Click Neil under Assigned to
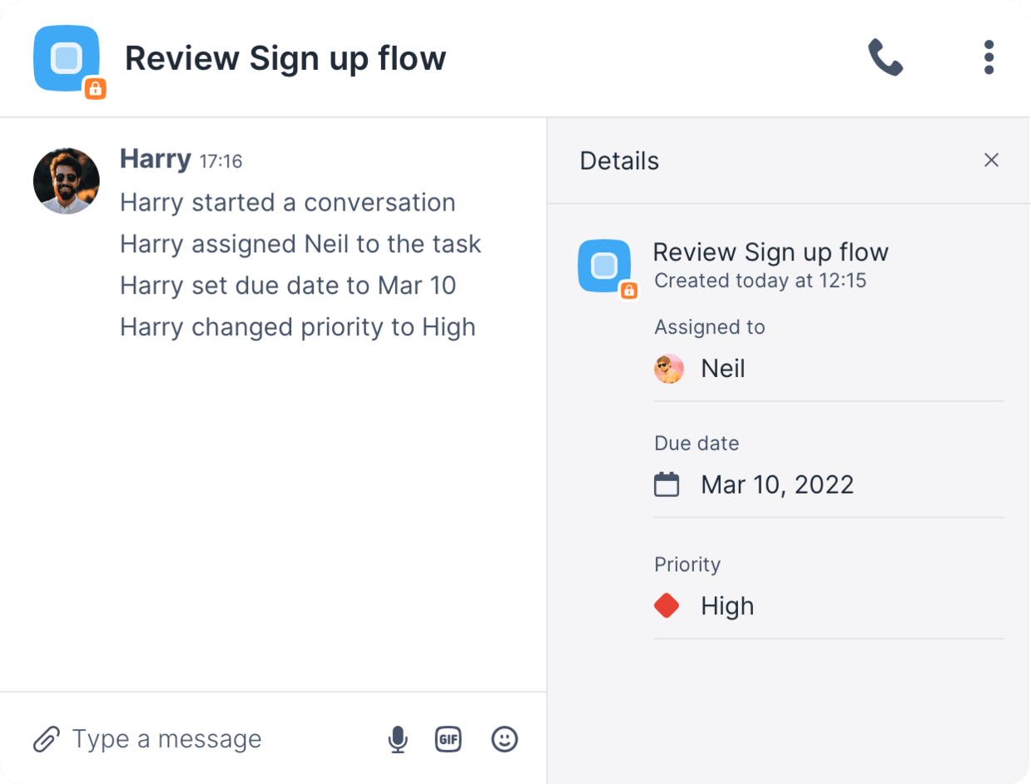Viewport: 1031px width, 784px height. click(723, 368)
